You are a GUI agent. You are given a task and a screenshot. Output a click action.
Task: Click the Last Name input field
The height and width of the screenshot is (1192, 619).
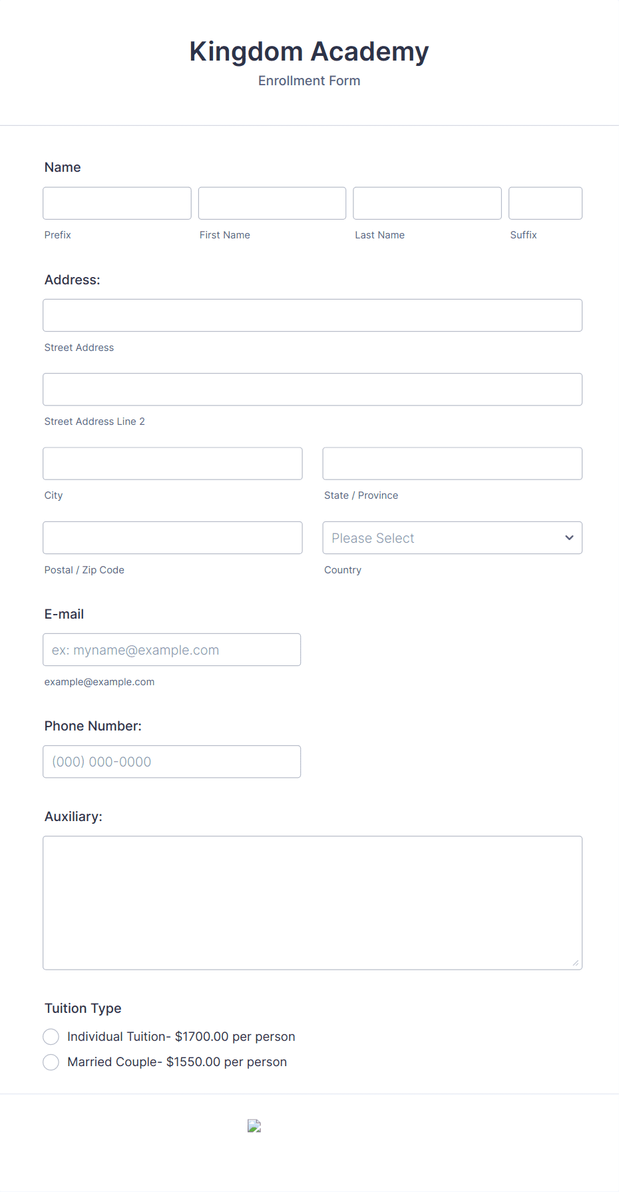(427, 203)
